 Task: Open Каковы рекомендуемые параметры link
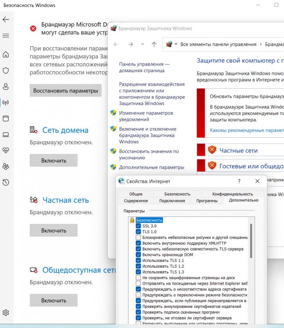[x=247, y=130]
